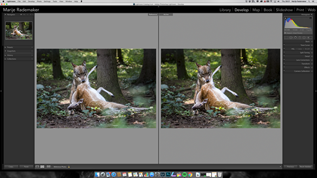Toggle the Split Toning panel switch
The width and height of the screenshot is (317, 178).
click(284, 53)
